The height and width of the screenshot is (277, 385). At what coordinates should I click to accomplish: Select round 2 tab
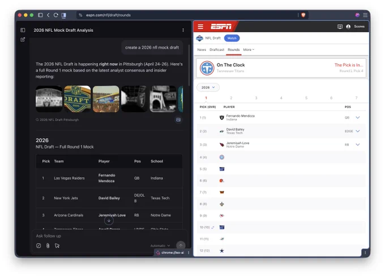(231, 98)
